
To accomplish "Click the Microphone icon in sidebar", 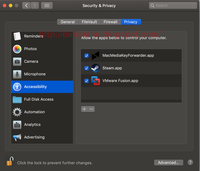I will 17,74.
